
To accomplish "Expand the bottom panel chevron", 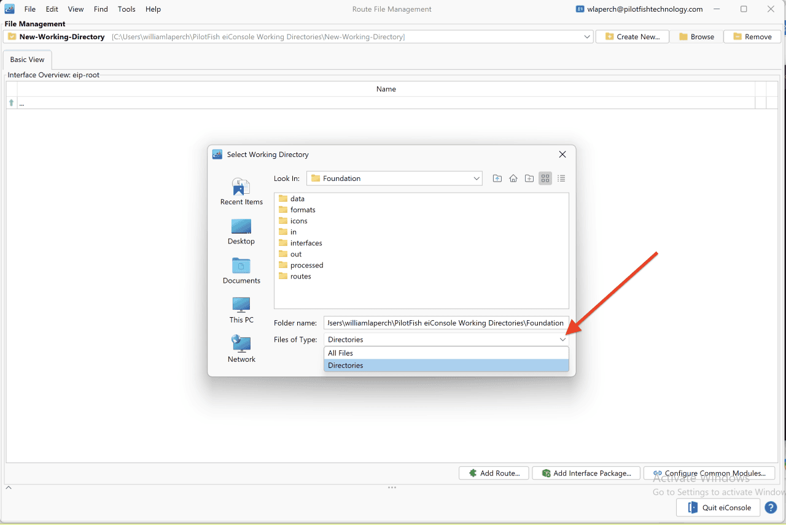I will 9,488.
